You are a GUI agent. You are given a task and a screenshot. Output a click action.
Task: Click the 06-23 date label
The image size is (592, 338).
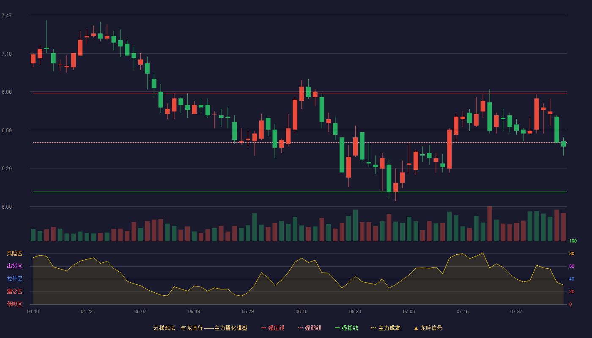355,311
